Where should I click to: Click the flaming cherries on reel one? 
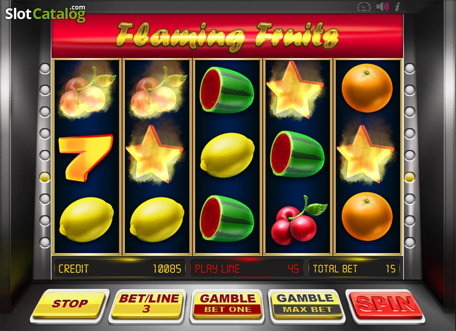(87, 92)
